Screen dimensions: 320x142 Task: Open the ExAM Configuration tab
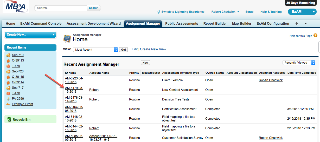[x=273, y=23]
